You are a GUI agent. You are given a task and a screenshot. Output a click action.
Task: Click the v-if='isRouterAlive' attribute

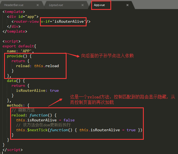pyautogui.click(x=63, y=22)
